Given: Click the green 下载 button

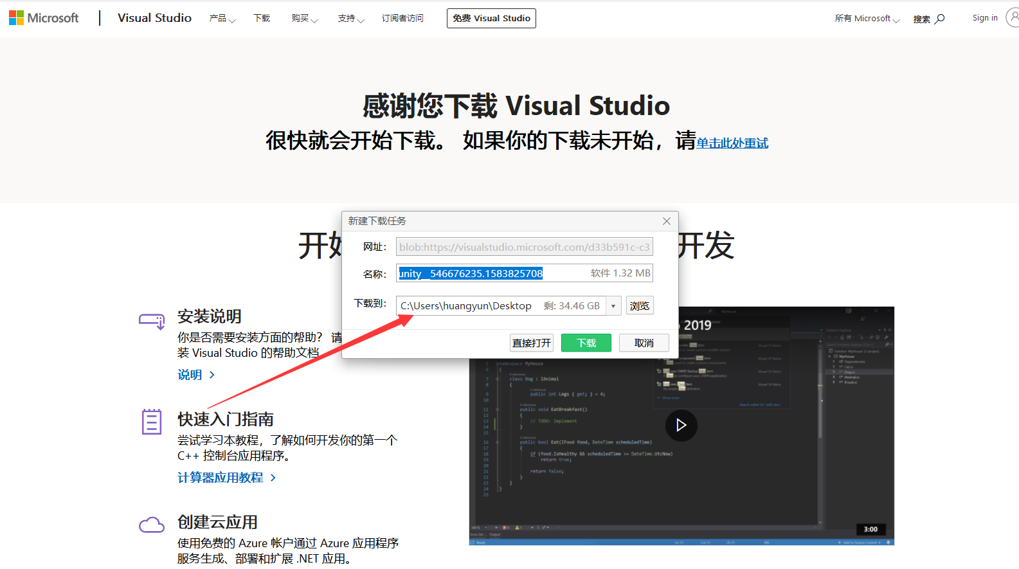Looking at the screenshot, I should (586, 343).
